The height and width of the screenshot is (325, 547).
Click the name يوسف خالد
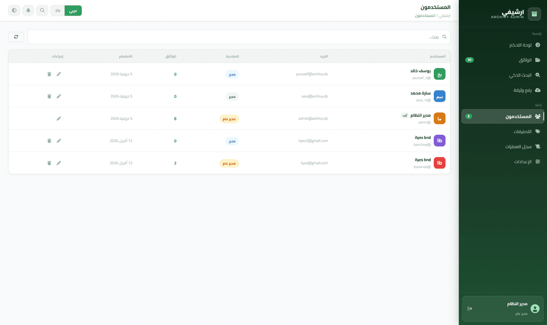coord(420,71)
